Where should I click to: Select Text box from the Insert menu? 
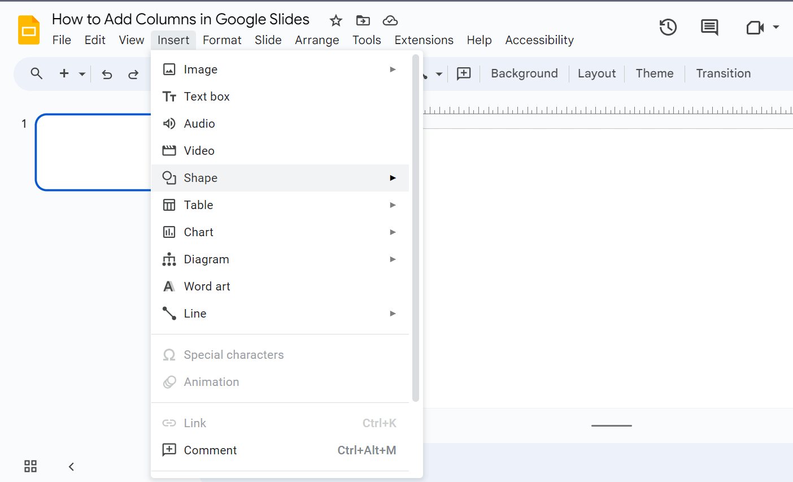tap(206, 96)
